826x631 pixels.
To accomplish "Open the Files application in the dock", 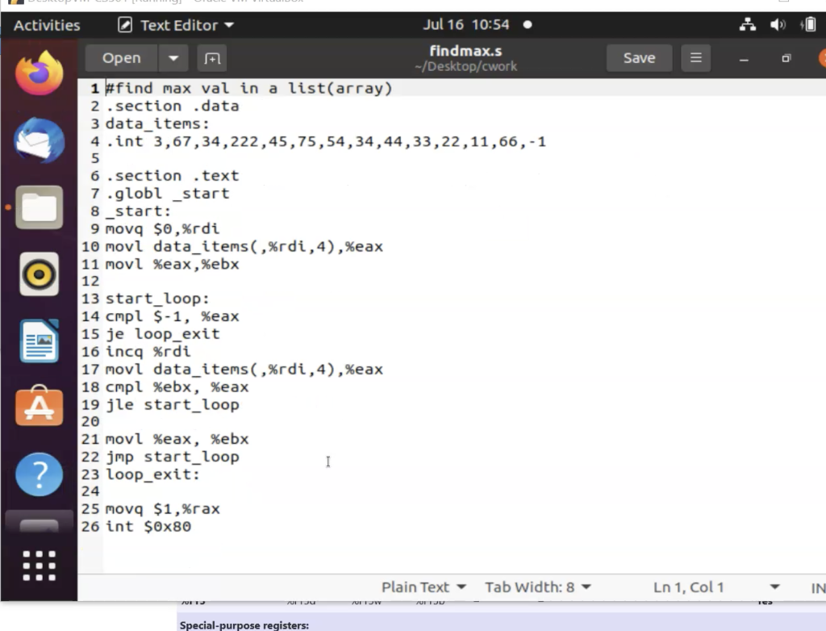I will point(39,207).
